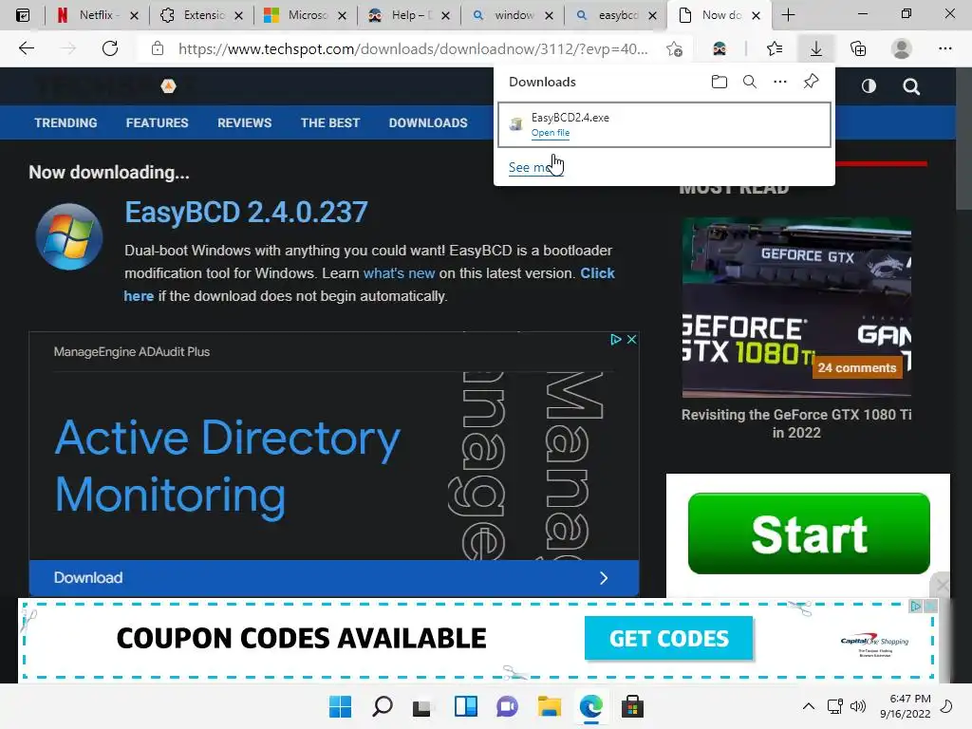Open the extension icon next to address bar
Image resolution: width=972 pixels, height=729 pixels.
click(x=720, y=49)
